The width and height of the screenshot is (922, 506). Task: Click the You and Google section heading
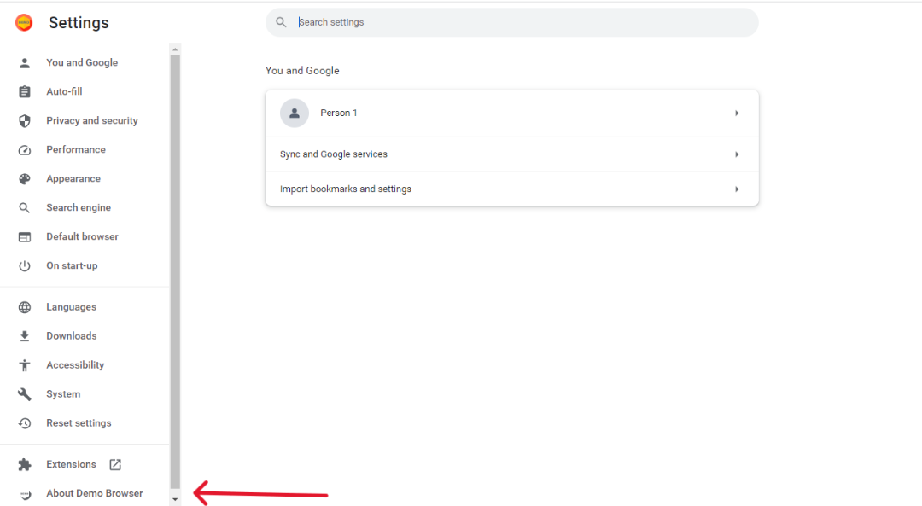[302, 71]
